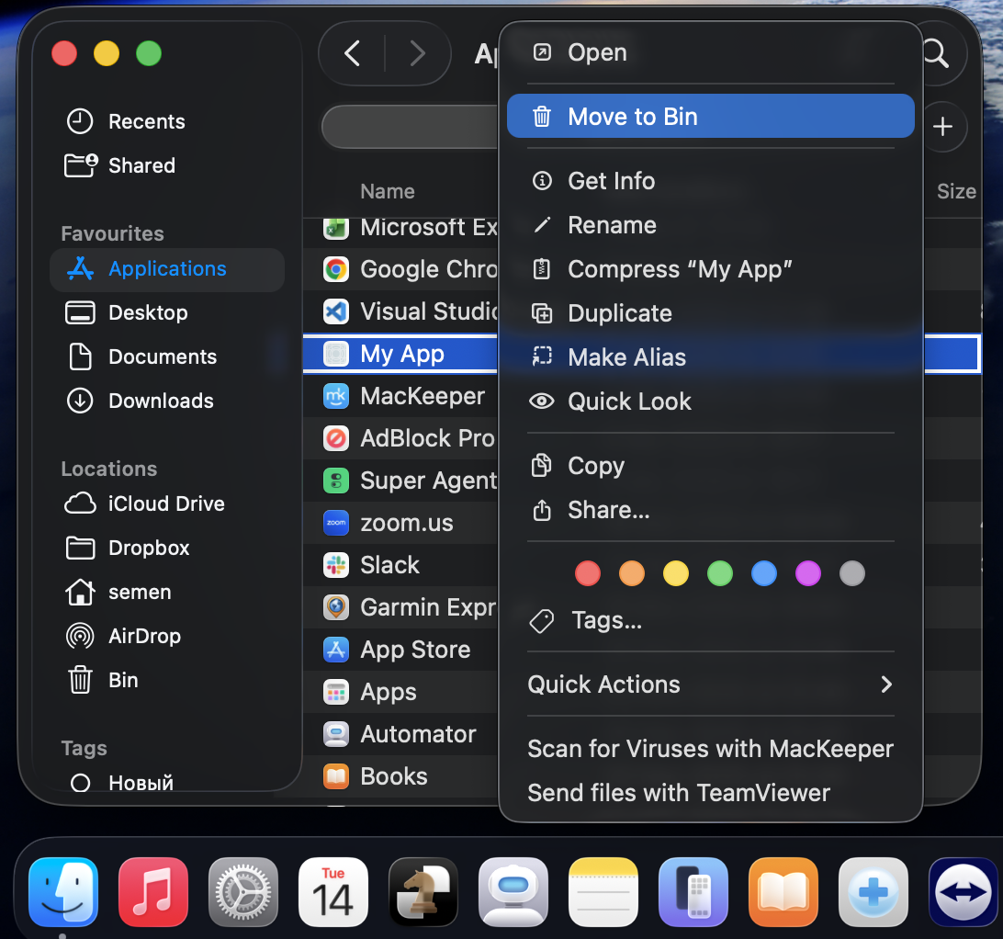Image resolution: width=1003 pixels, height=939 pixels.
Task: Go back with the left arrow
Action: [x=352, y=54]
